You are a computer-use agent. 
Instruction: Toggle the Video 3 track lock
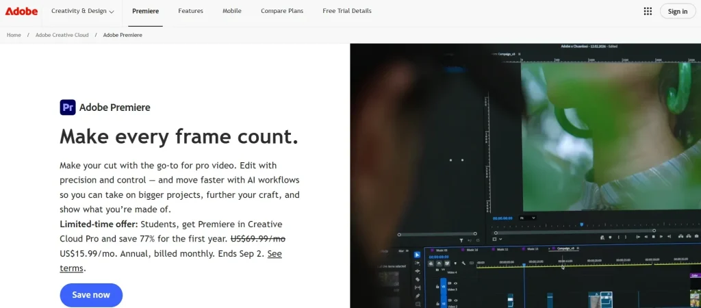437,287
